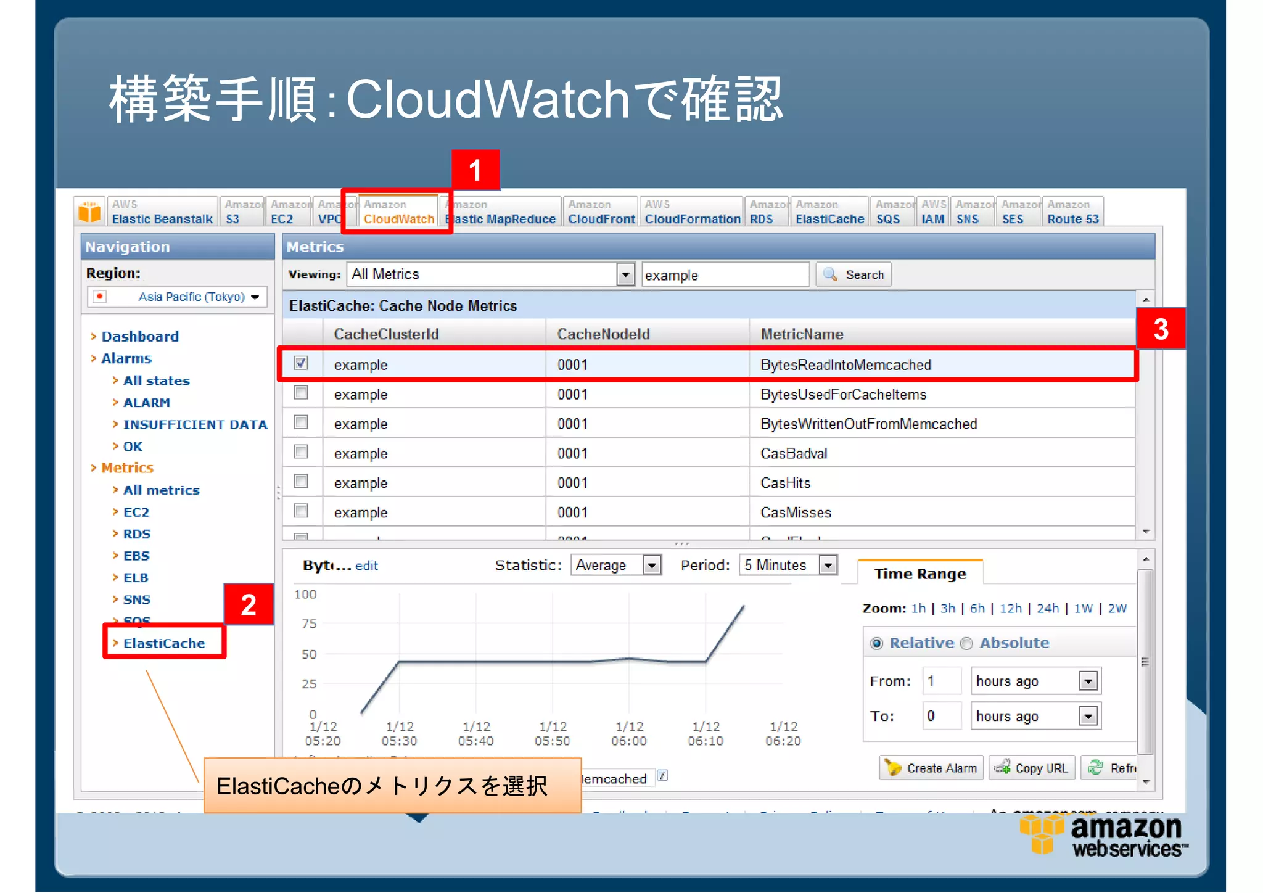Screen dimensions: 1263x893
Task: Expand the Period 5 Minutes dropdown
Action: [x=828, y=565]
